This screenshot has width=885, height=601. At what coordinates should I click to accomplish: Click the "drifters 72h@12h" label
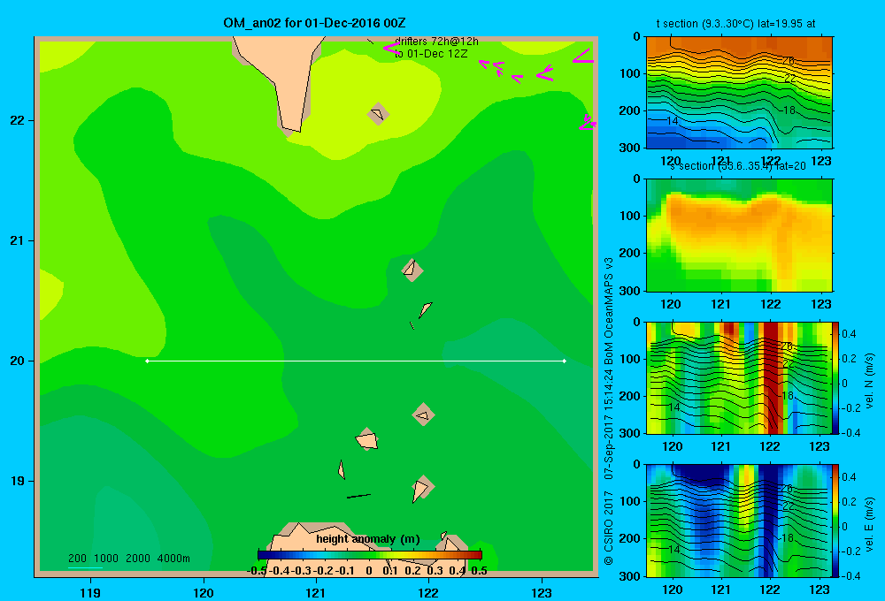click(x=436, y=42)
